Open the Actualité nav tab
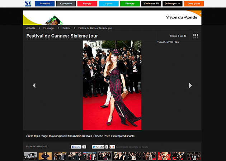Viewport: 226px width, 161px height. coord(44,4)
